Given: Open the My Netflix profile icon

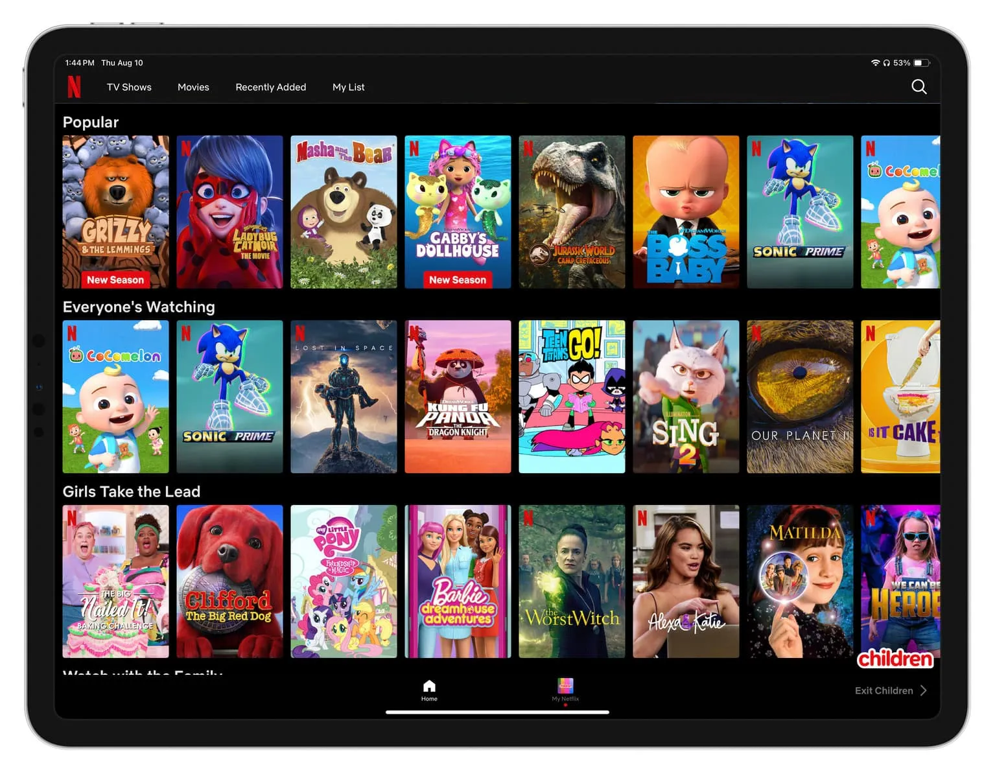Looking at the screenshot, I should (565, 685).
